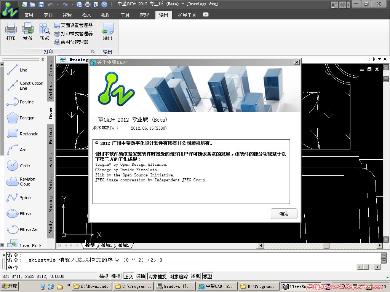Expand the 打印 panel dialog launcher
The width and height of the screenshot is (390, 292).
[93, 52]
